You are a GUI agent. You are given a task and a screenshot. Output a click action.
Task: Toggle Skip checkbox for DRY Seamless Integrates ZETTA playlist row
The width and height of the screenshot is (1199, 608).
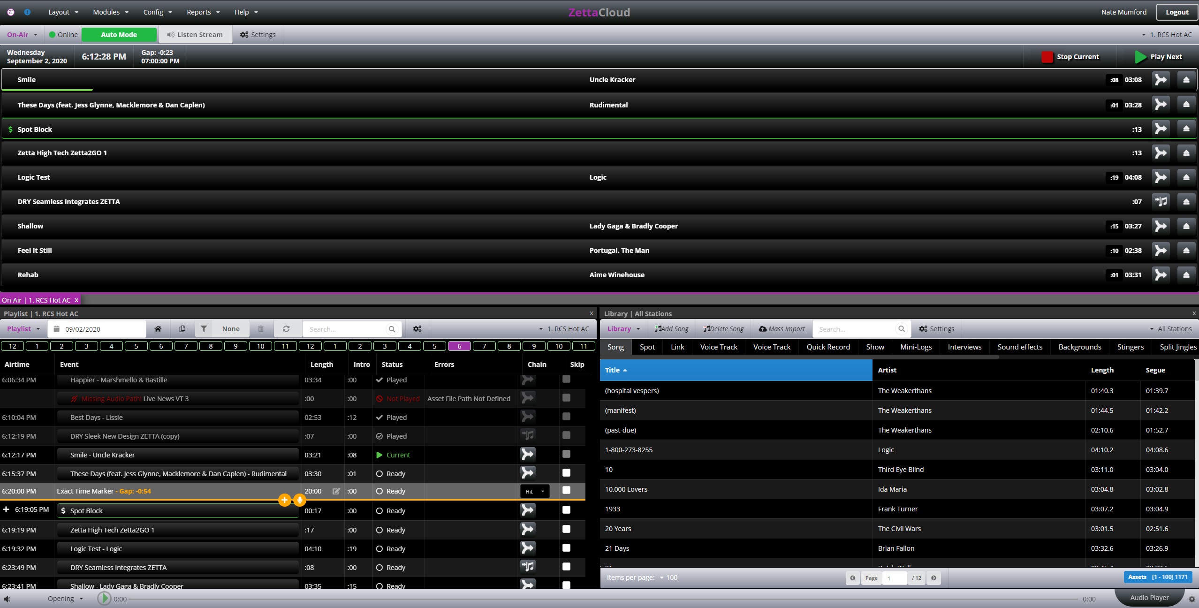[x=566, y=567]
